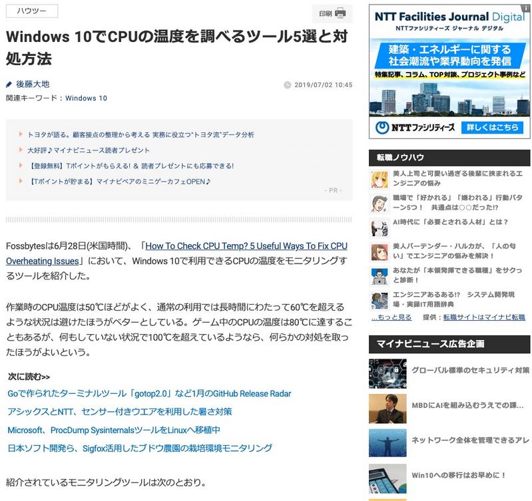Click the printer icon beside 印刷

[x=340, y=13]
